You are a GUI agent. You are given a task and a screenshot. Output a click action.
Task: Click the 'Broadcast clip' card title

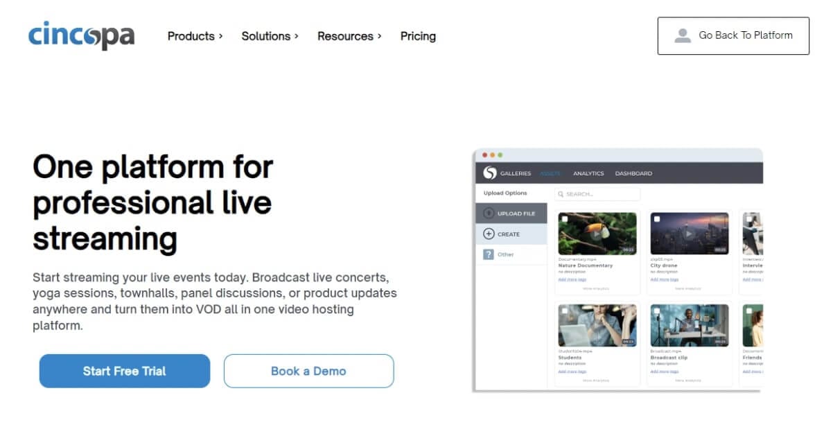tap(669, 357)
